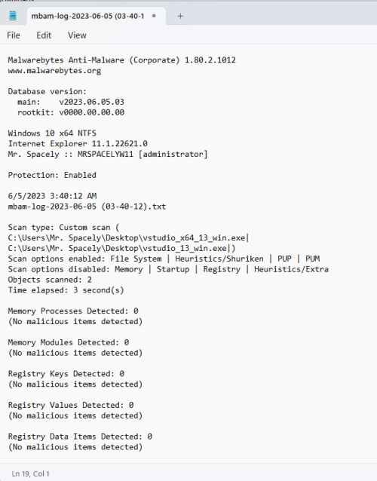Place cursor on Objects scanned: 2 line
Image resolution: width=377 pixels, height=481 pixels.
pyautogui.click(x=50, y=280)
